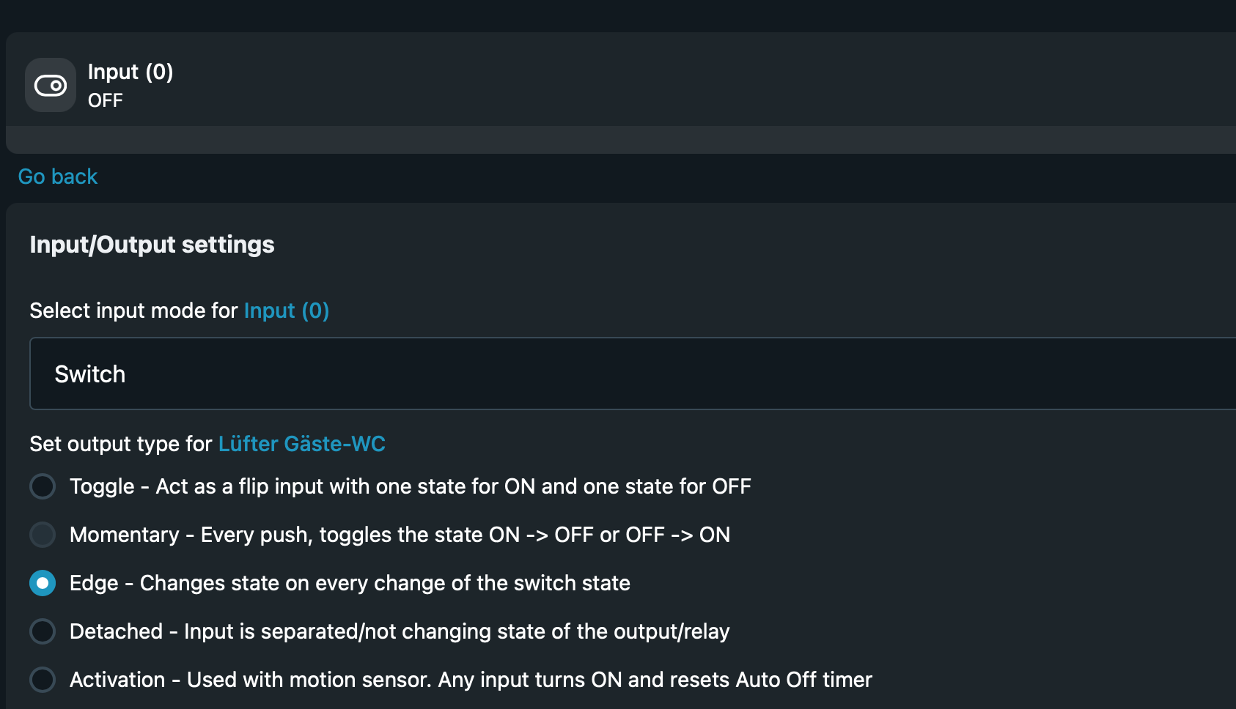This screenshot has height=709, width=1236.
Task: Click the "Changes state on every change" text
Action: (385, 583)
